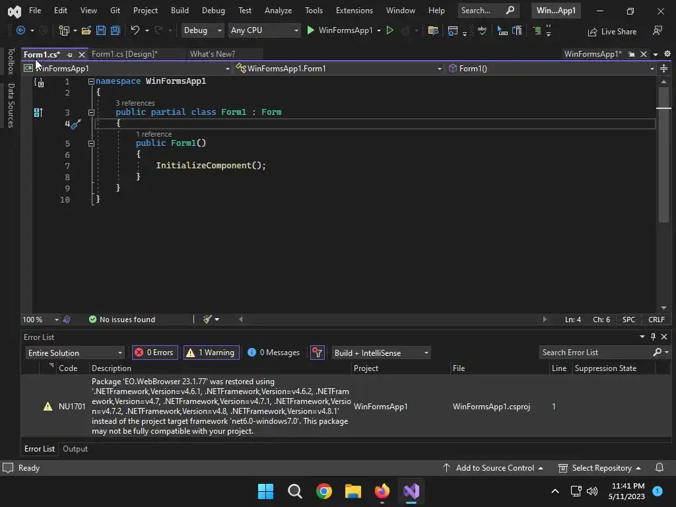
Task: Open the Debug configuration dropdown
Action: tap(203, 30)
